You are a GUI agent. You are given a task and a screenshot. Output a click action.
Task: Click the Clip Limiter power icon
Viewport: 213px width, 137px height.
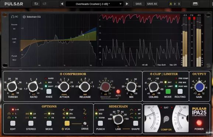[x=151, y=74]
